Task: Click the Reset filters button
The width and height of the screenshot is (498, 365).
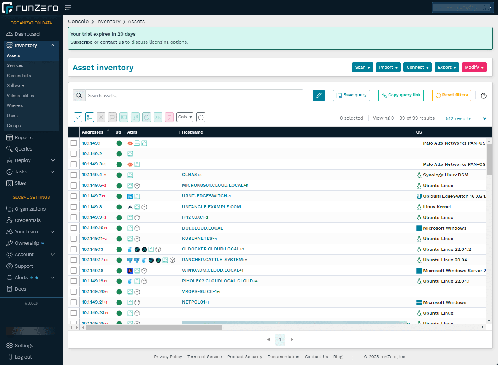Action: click(451, 95)
